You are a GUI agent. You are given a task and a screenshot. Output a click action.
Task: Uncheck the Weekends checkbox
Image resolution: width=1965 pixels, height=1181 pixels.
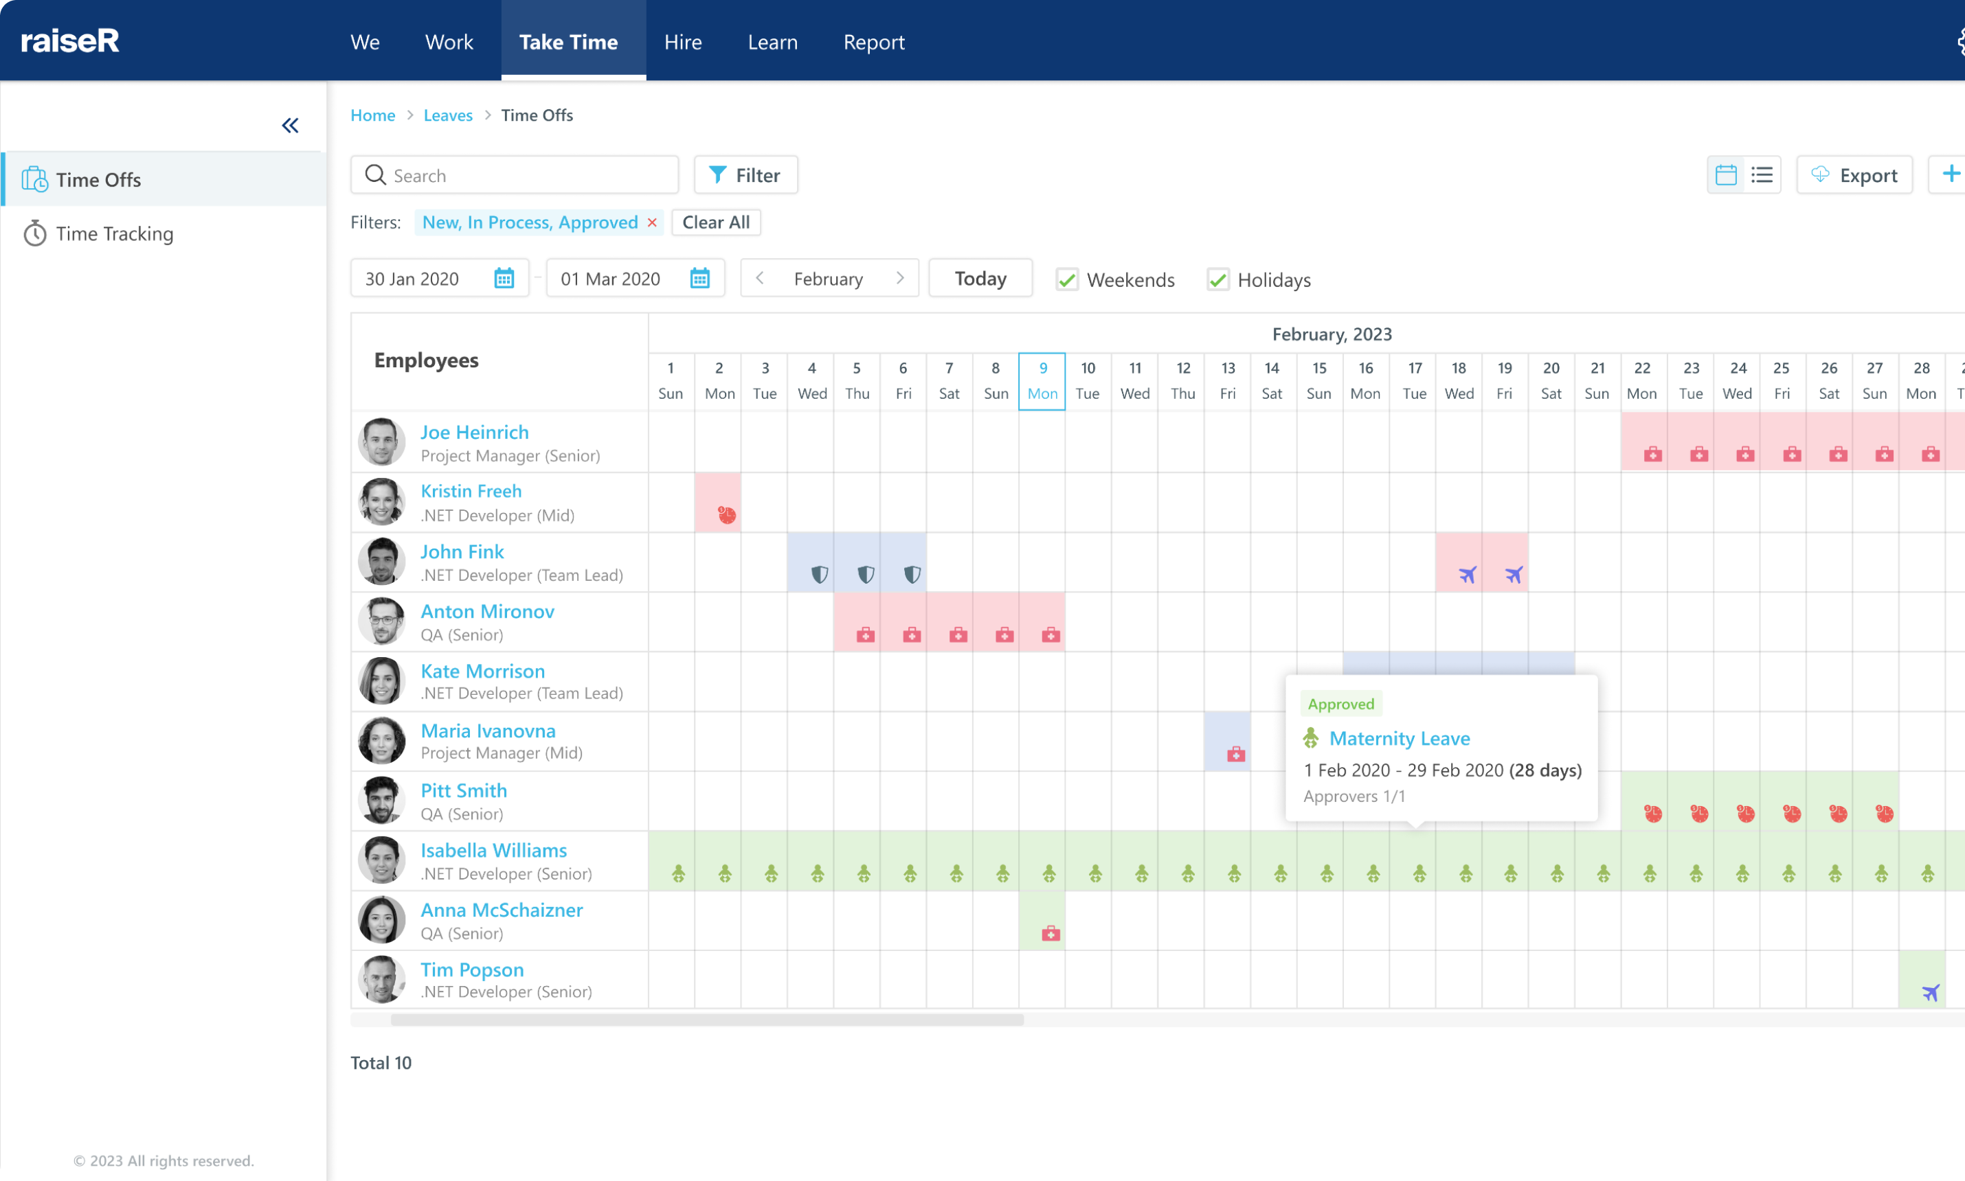pos(1067,279)
